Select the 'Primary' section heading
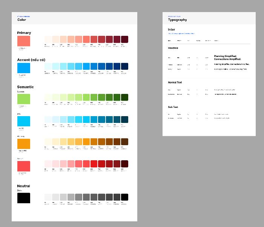Screen dimensions: 264x227 click(x=24, y=33)
